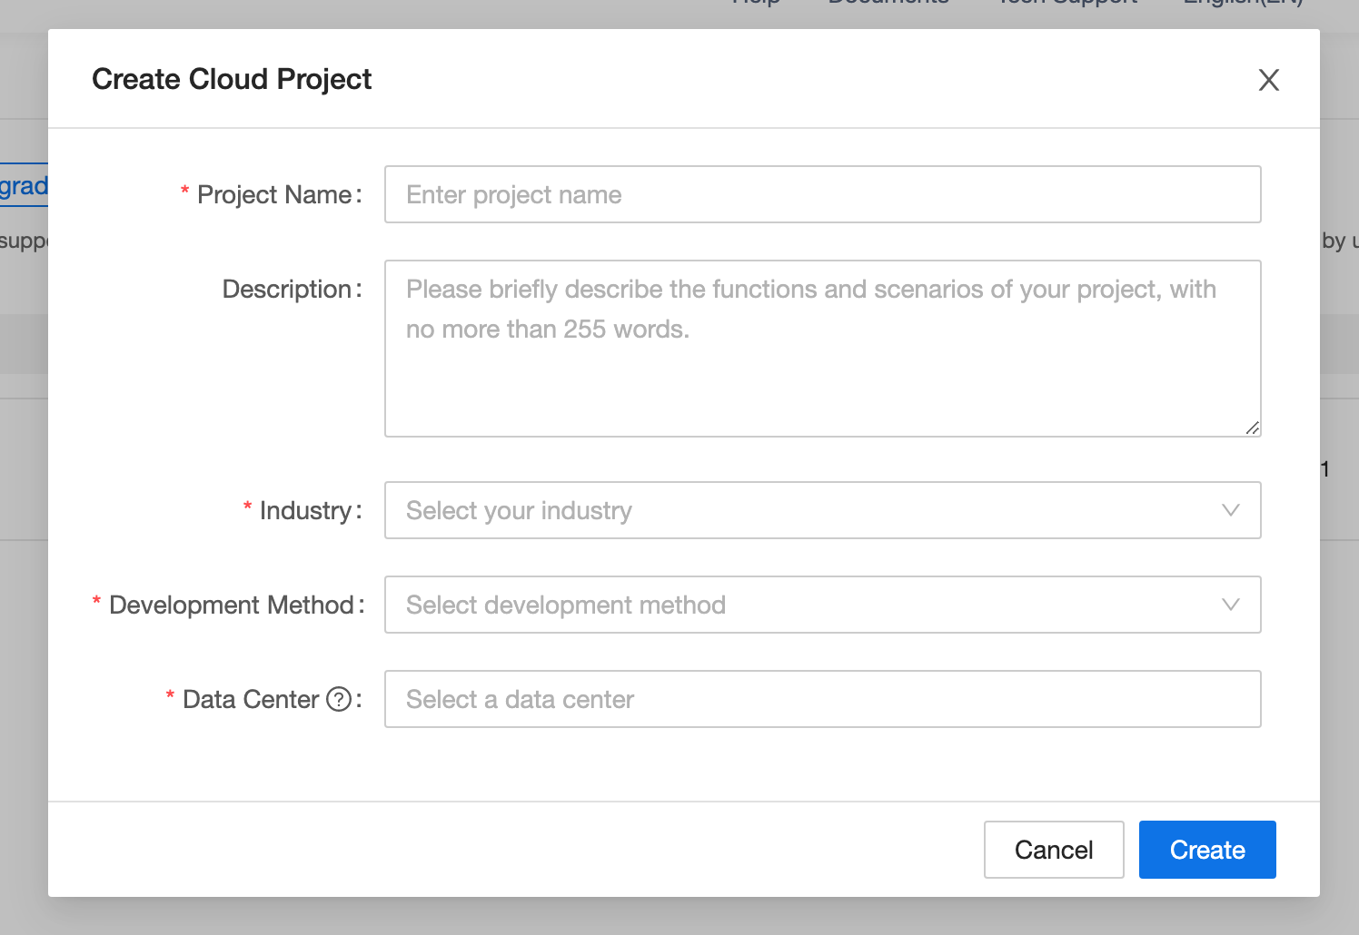Open the Development Method dropdown
This screenshot has width=1359, height=935.
coord(823,605)
